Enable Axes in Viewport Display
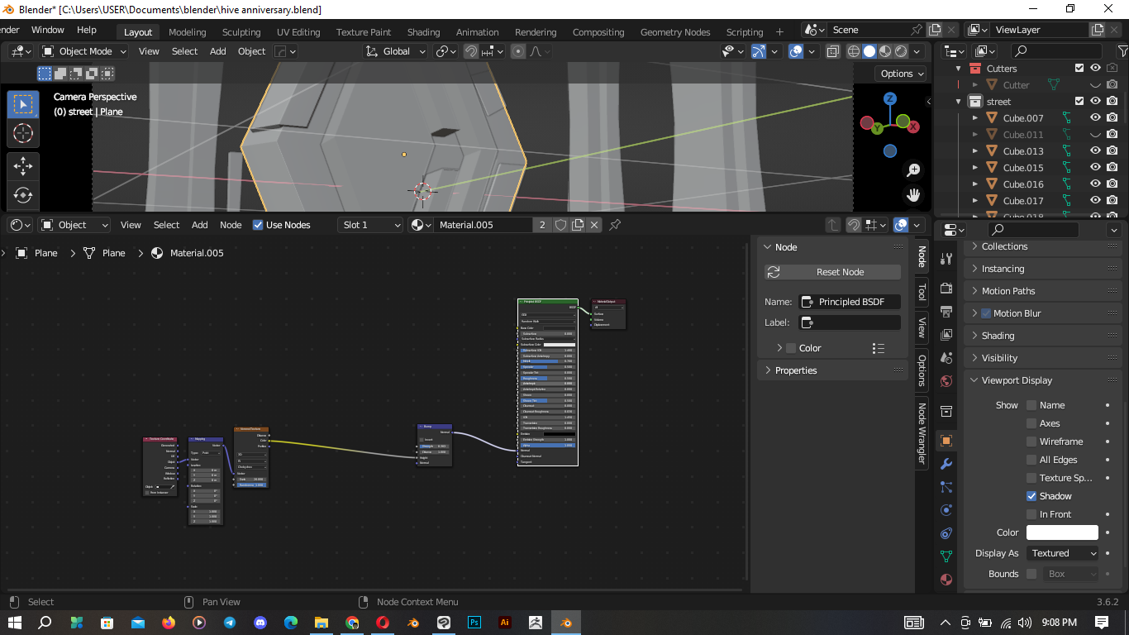1129x635 pixels. 1031,423
